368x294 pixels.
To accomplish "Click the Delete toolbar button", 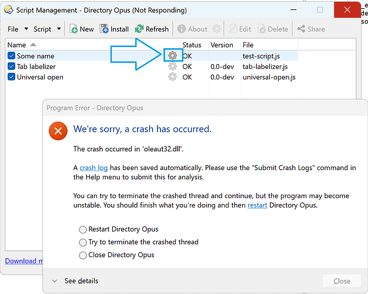I will click(273, 29).
